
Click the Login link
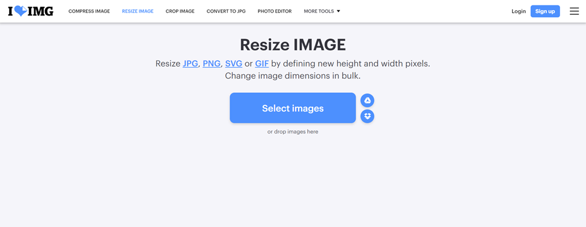point(518,11)
